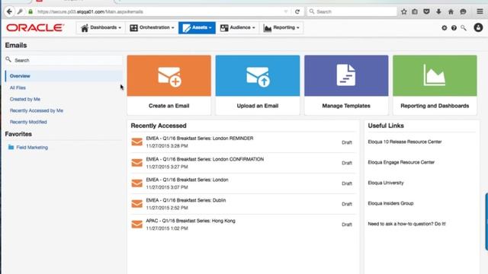Open email 'APAC - Q1/16 Breakfast Series: Hong Kong'
The image size is (488, 274).
coord(191,221)
